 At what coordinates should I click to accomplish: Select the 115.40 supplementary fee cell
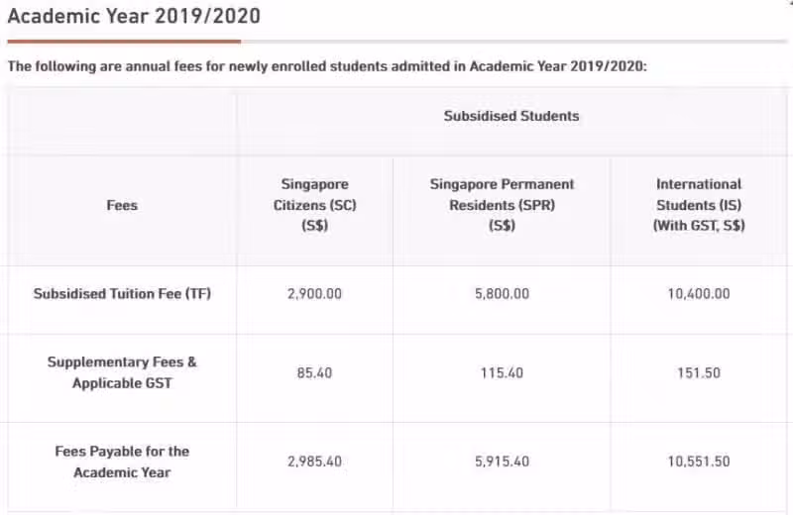502,373
